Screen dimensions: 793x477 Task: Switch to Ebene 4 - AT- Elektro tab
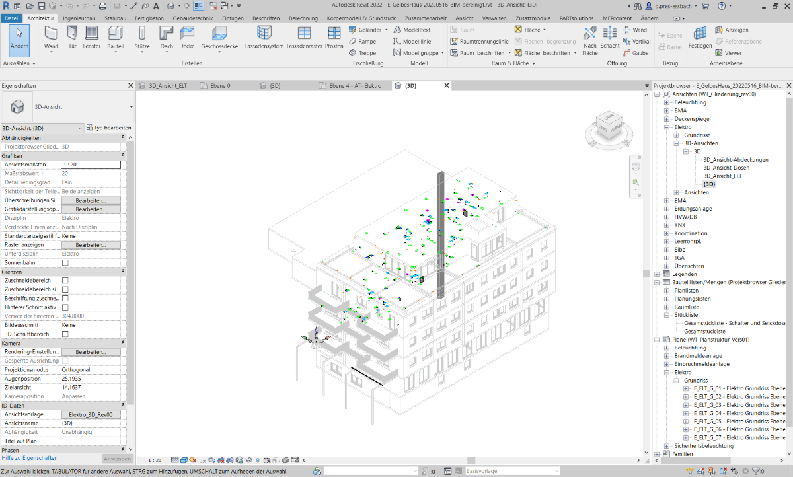point(354,86)
